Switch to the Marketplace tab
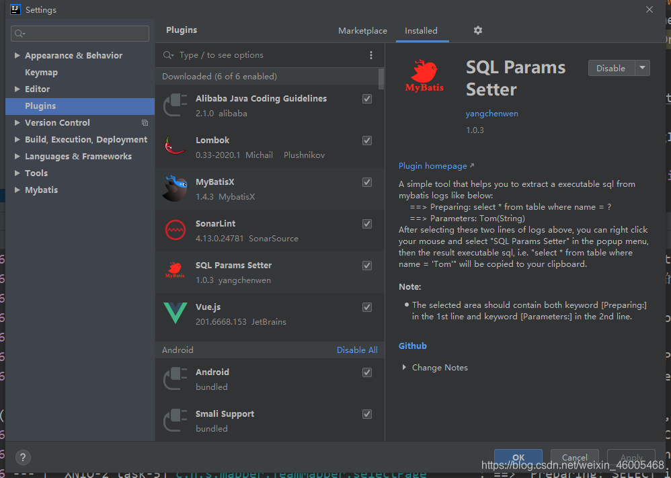This screenshot has height=478, width=671. (362, 31)
